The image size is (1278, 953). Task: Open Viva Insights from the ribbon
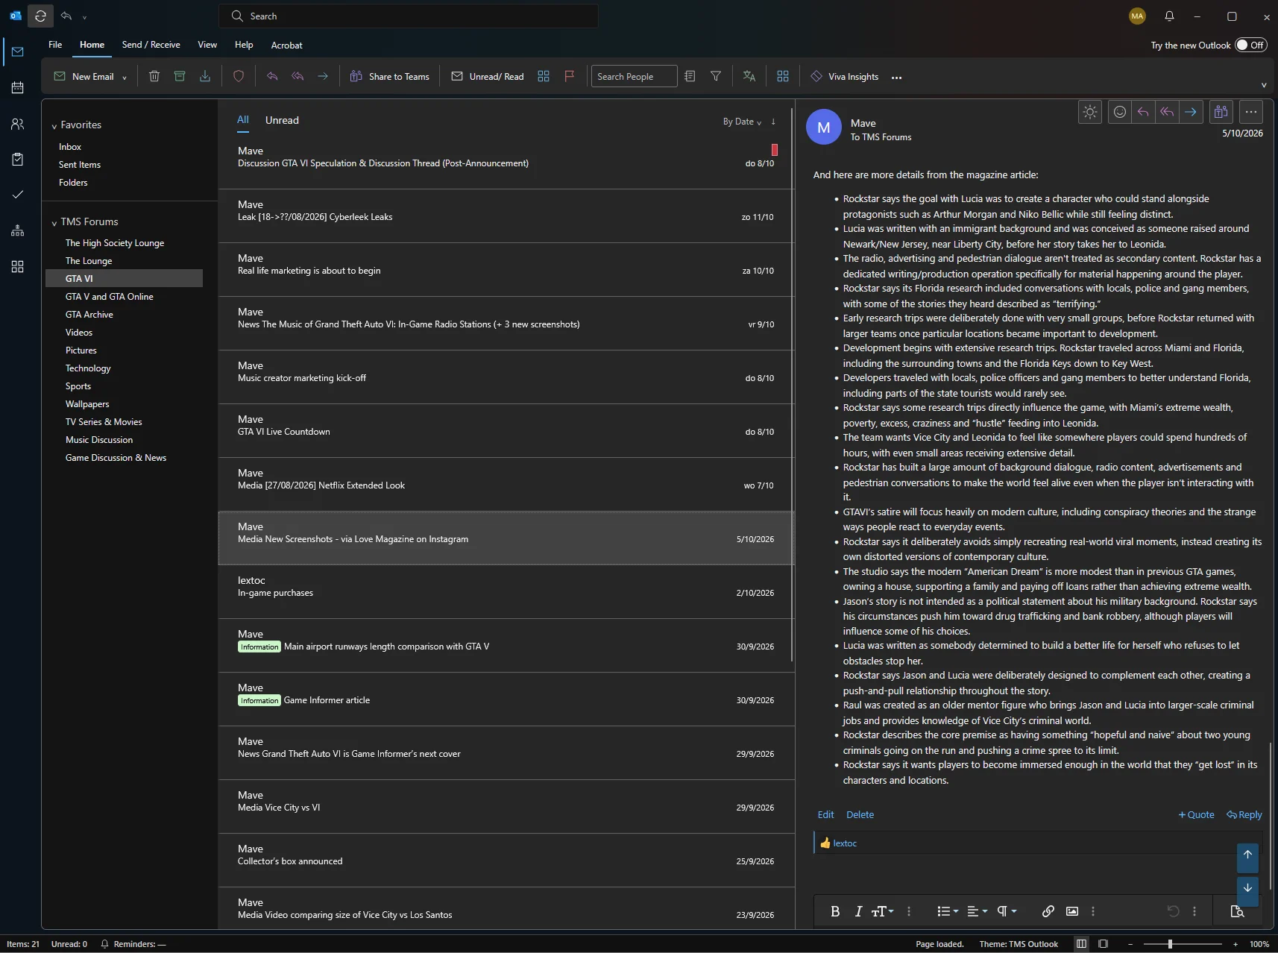point(845,76)
